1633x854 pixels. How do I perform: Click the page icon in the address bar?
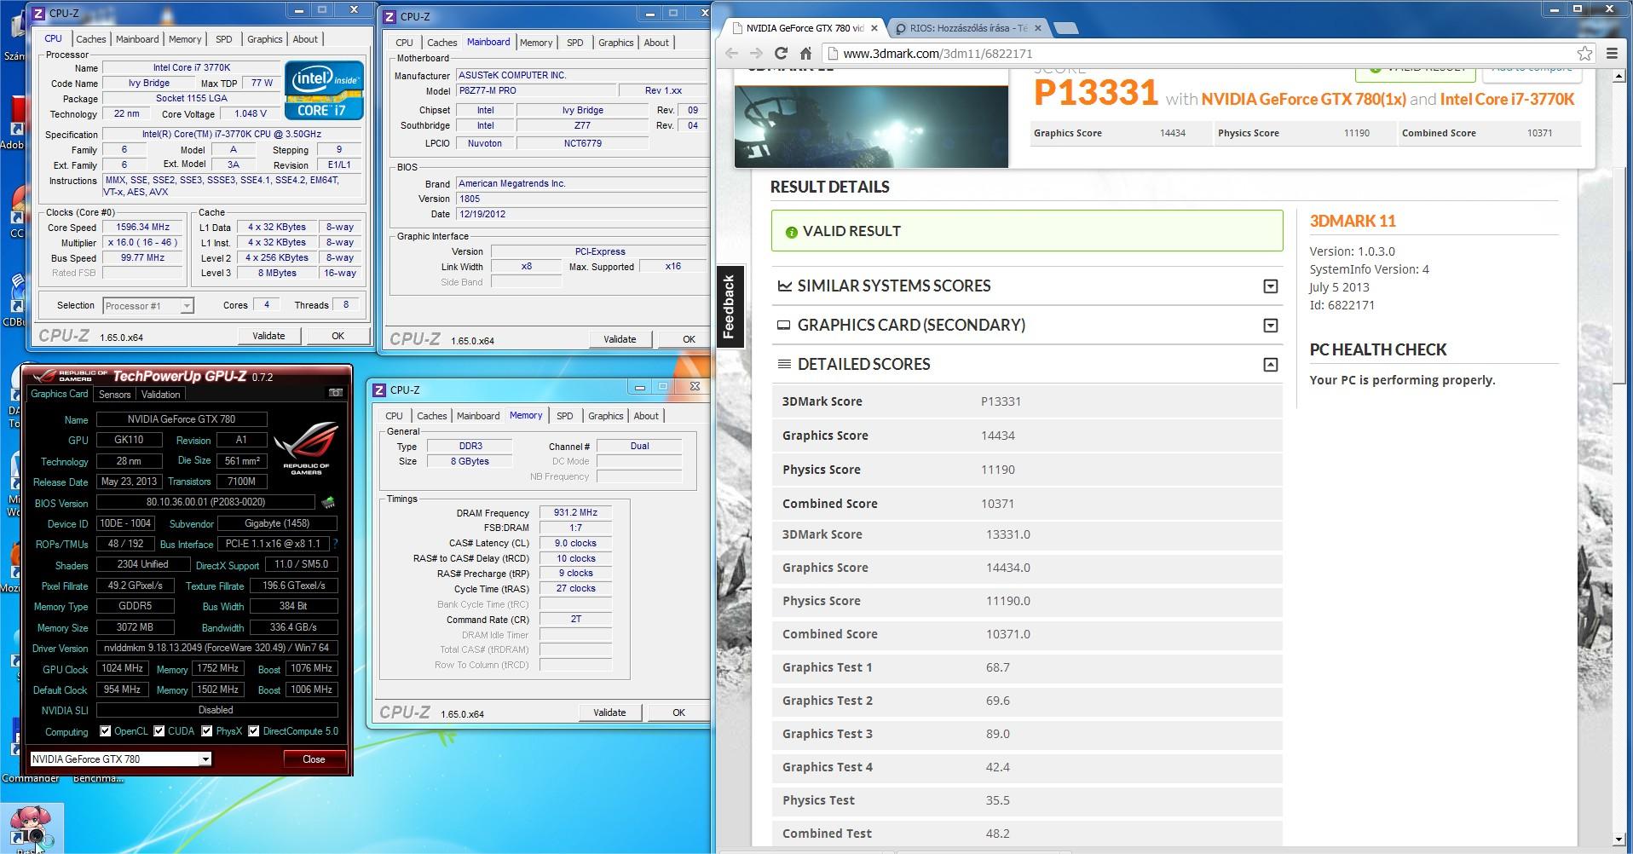click(x=832, y=53)
